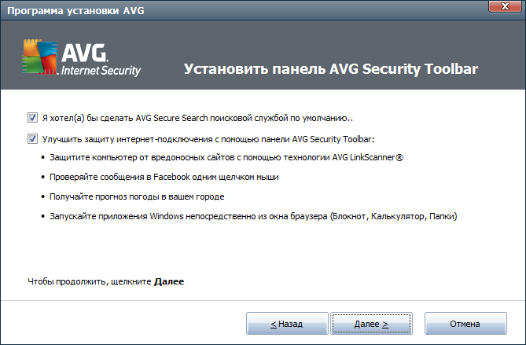Click the "Internet Security" text under AVG logo

pos(101,71)
